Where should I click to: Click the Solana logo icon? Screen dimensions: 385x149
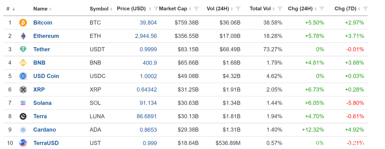pos(23,103)
